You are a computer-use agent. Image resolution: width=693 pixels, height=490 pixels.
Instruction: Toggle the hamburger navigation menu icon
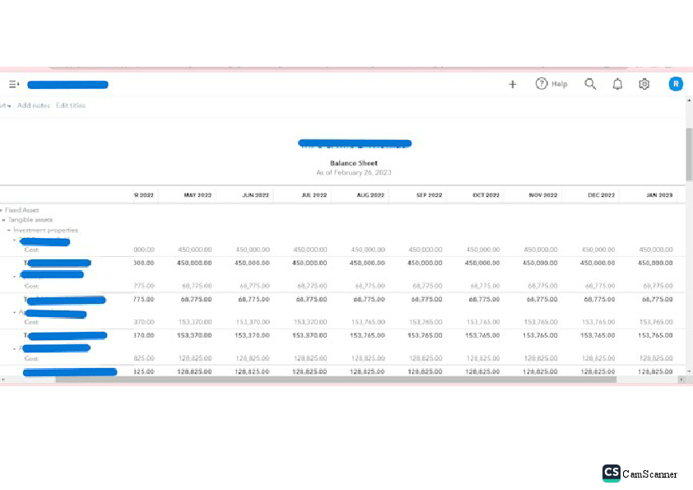pos(14,84)
